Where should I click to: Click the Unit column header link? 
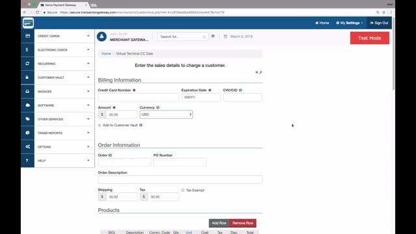pyautogui.click(x=188, y=232)
